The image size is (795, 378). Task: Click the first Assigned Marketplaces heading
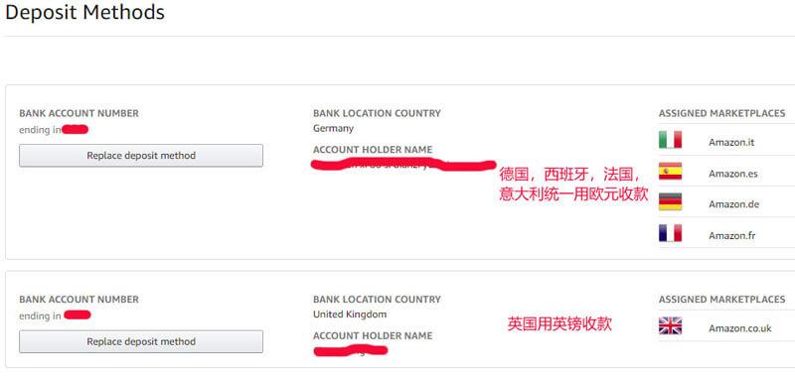[722, 113]
